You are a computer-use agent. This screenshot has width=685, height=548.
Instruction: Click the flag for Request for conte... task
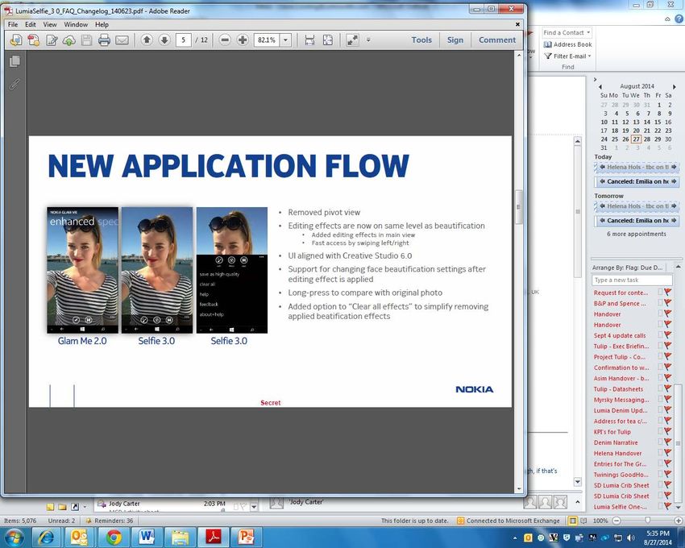(x=667, y=293)
